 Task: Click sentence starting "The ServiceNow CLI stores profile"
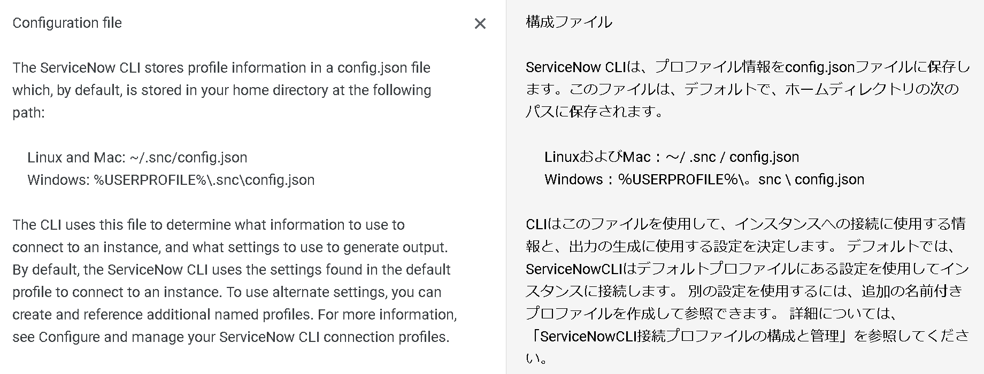click(222, 90)
